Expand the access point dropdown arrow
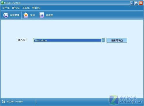Screen dimensions: 144x106 coord(103,40)
